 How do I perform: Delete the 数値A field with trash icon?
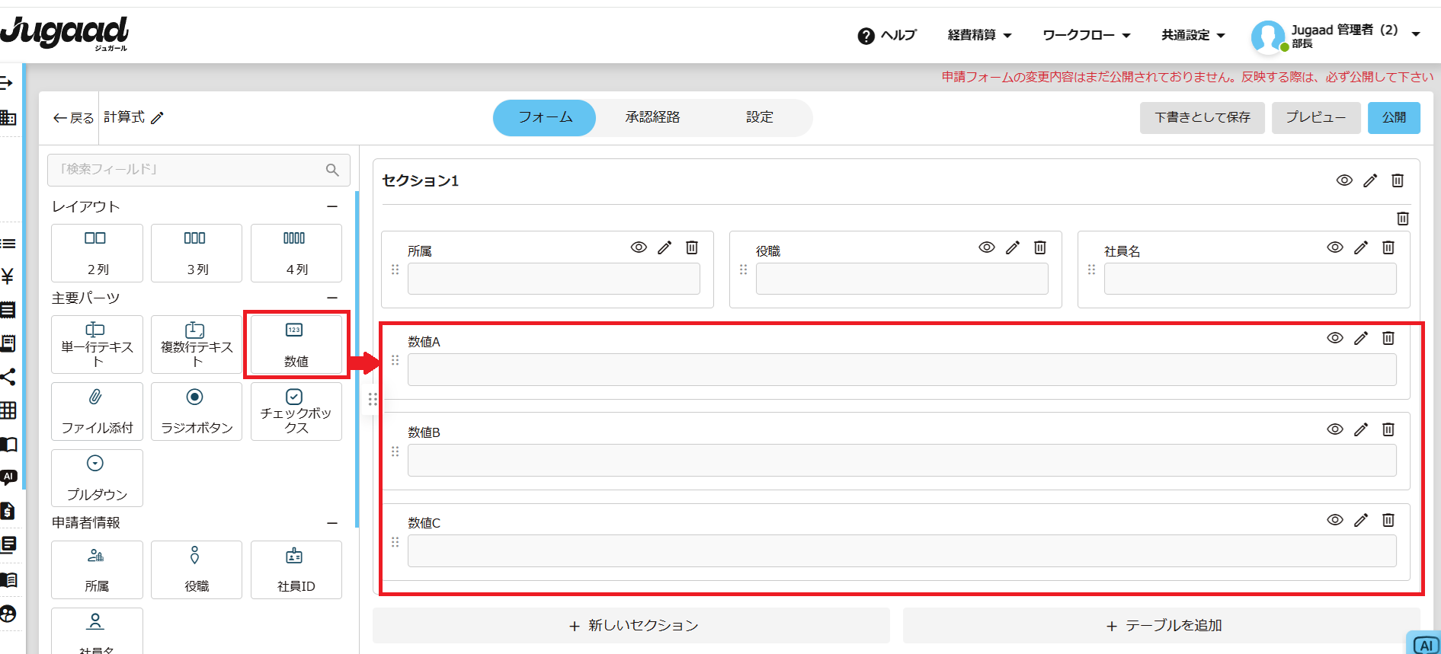(x=1388, y=338)
